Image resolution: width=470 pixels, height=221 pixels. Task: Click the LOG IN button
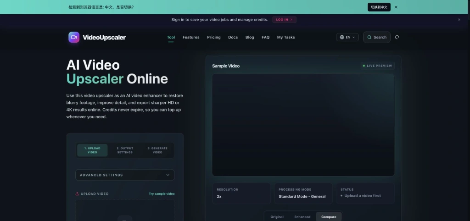(x=284, y=20)
